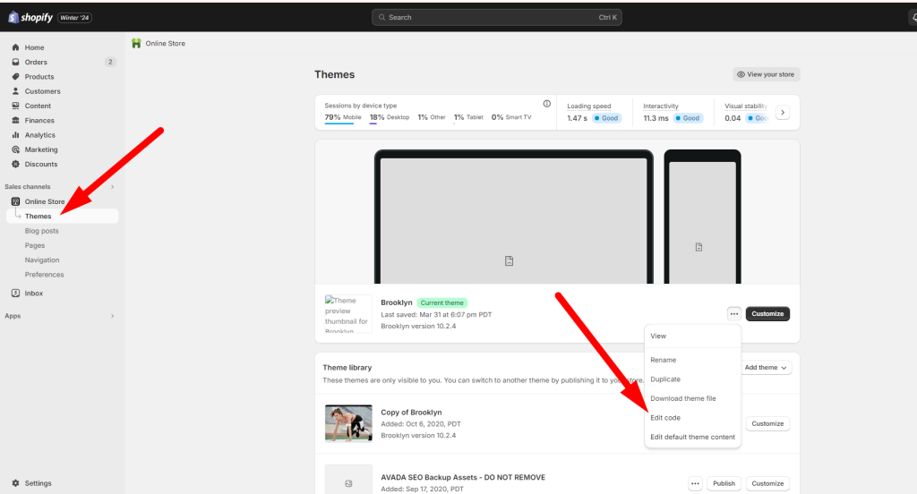Click Publish for AVADA SEO Backup Assets

point(724,483)
